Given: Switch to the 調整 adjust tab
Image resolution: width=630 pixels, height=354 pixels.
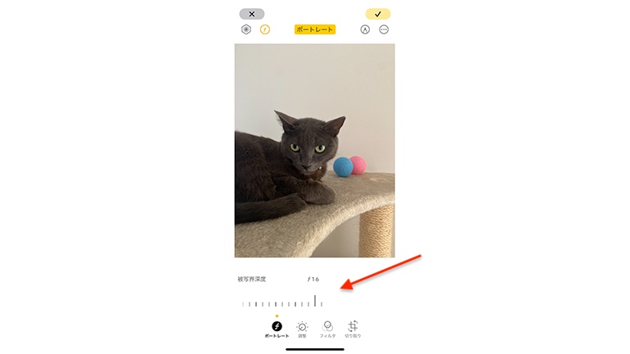Looking at the screenshot, I should 302,329.
